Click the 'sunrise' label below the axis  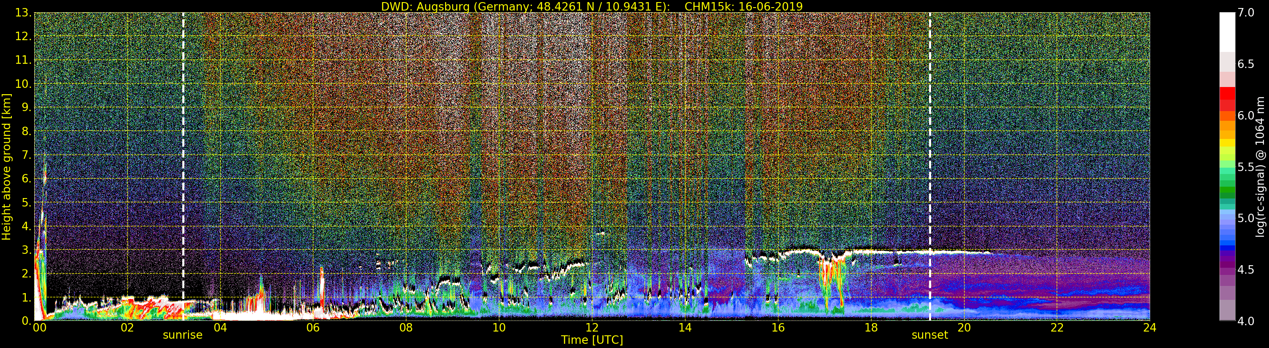(183, 335)
